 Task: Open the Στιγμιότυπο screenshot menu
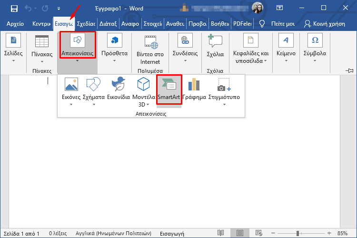point(224,91)
